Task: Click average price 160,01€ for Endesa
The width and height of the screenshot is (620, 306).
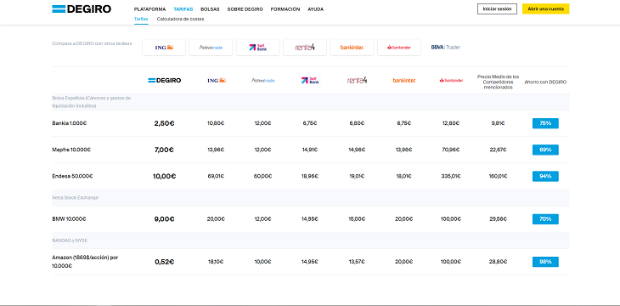Action: click(499, 176)
